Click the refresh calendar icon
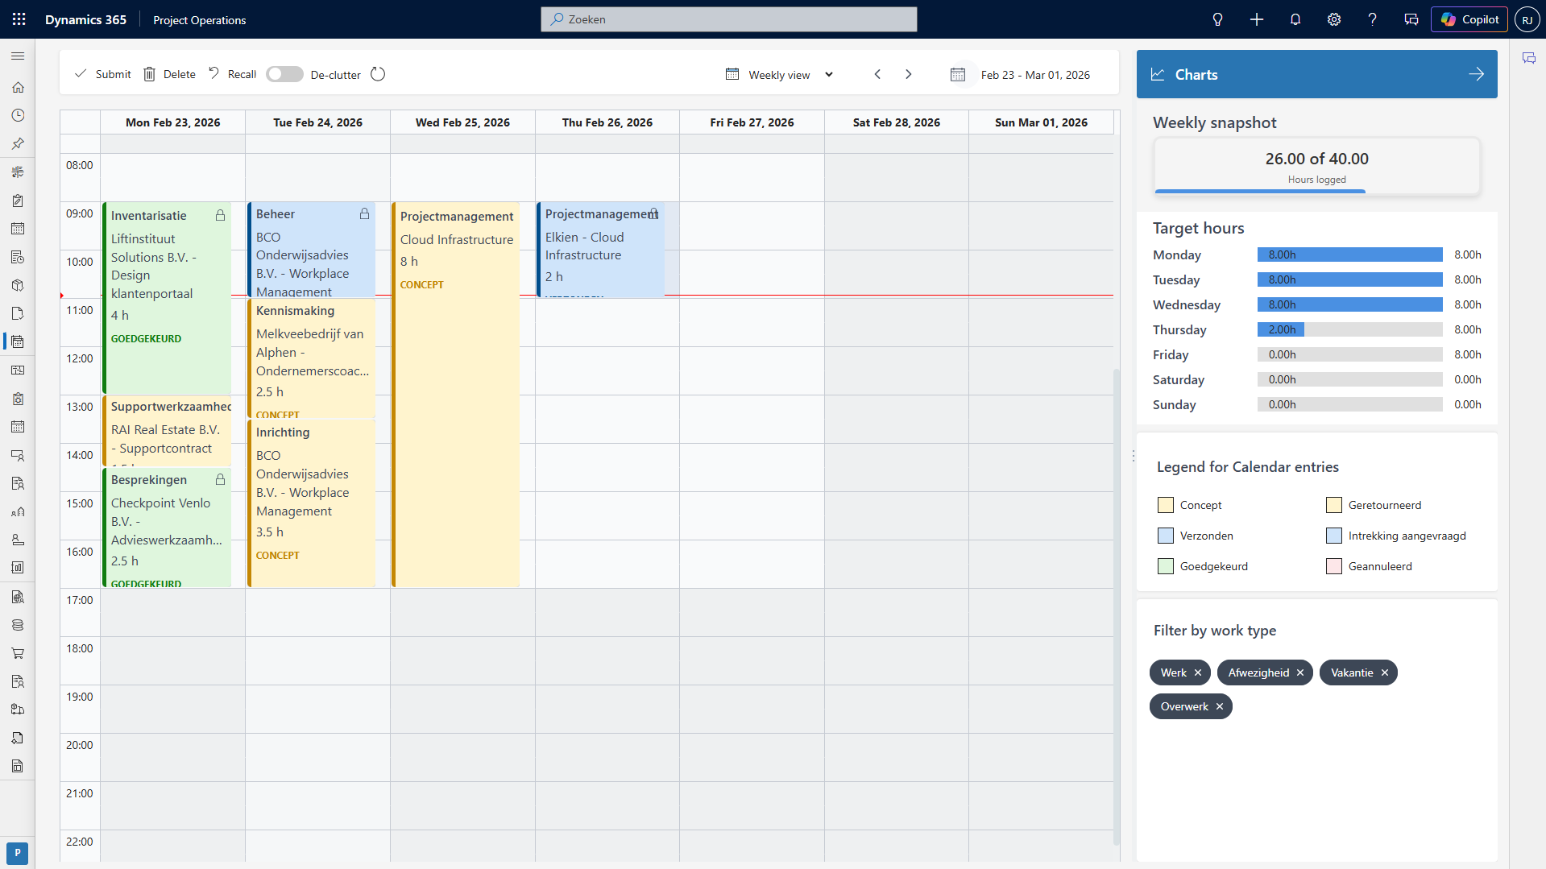The width and height of the screenshot is (1546, 869). click(x=378, y=74)
